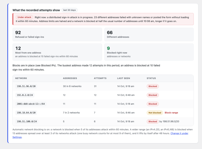
Task: Click the '12 Most from one address' card
Action: 57,52
